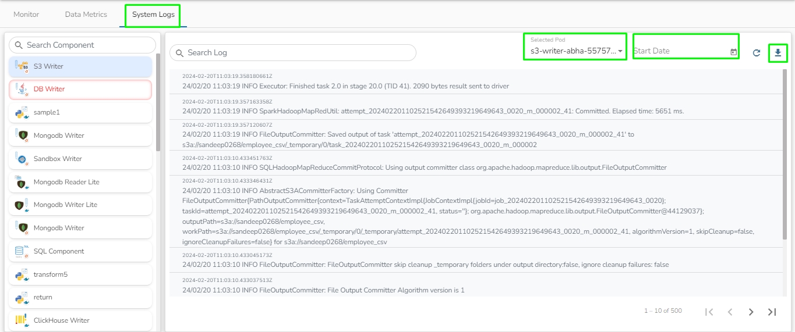
Task: Open the Monitor tab
Action: [x=26, y=14]
